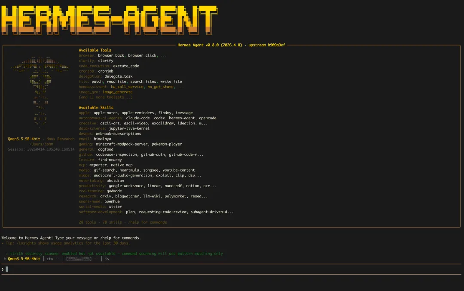Select the 'execute_code' tool name

[x=126, y=66]
